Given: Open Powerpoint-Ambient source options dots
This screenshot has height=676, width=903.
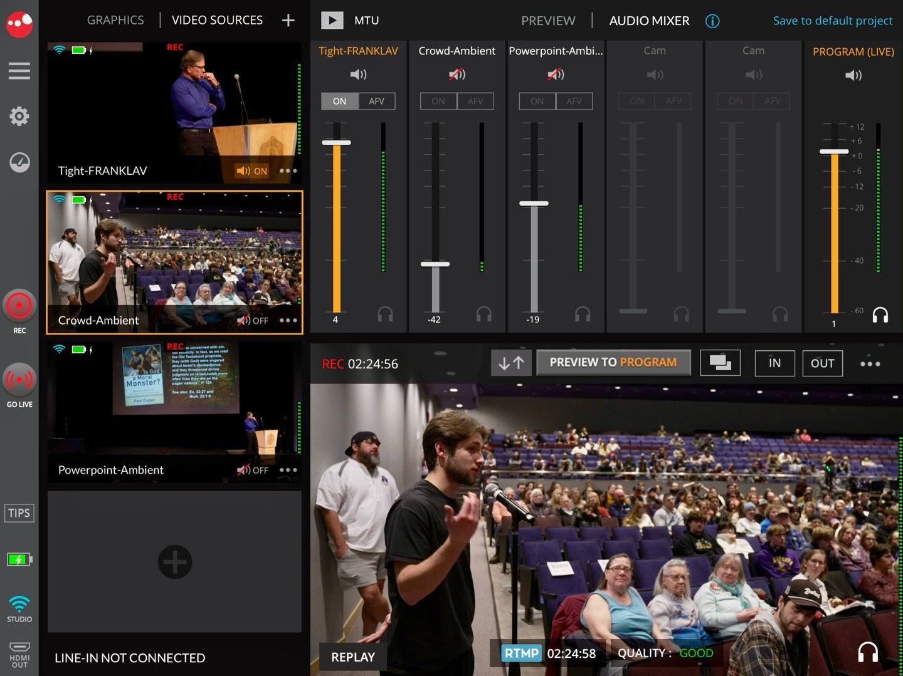Looking at the screenshot, I should pyautogui.click(x=288, y=470).
